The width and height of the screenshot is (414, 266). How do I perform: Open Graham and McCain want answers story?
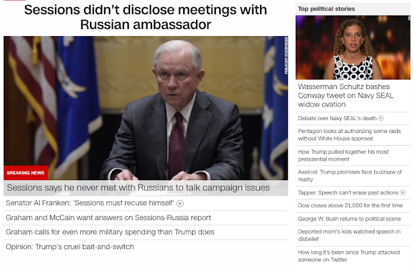point(108,218)
